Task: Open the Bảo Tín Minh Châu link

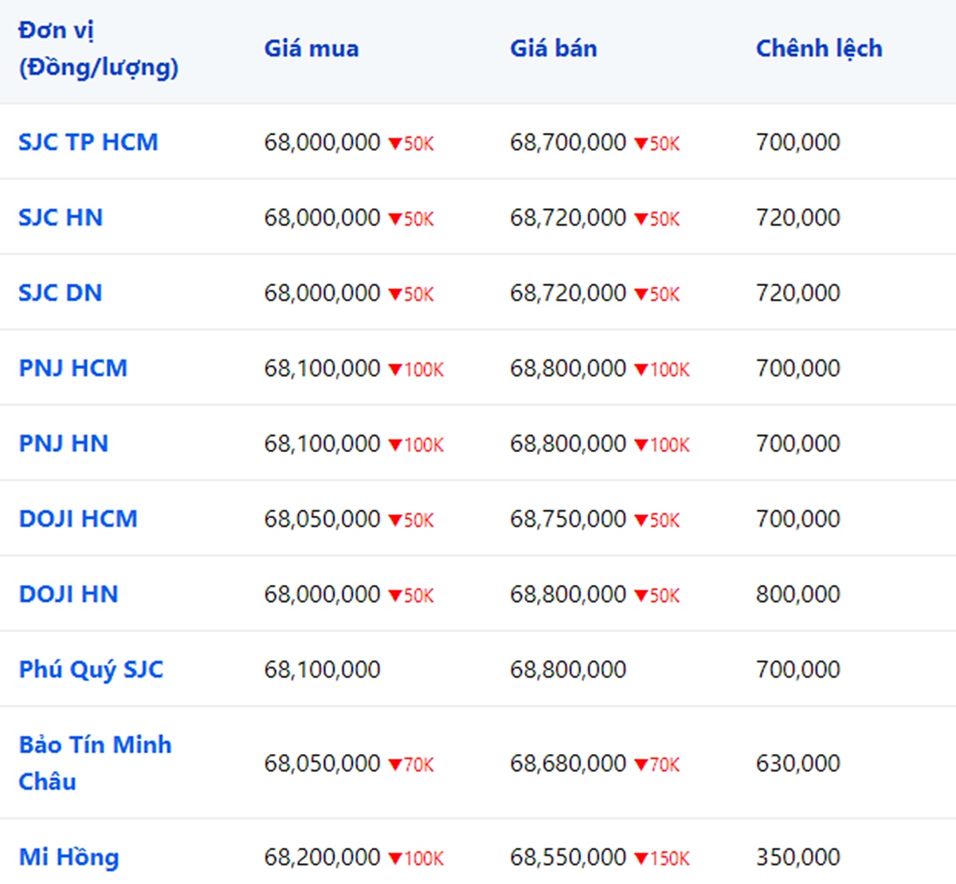Action: (x=95, y=763)
